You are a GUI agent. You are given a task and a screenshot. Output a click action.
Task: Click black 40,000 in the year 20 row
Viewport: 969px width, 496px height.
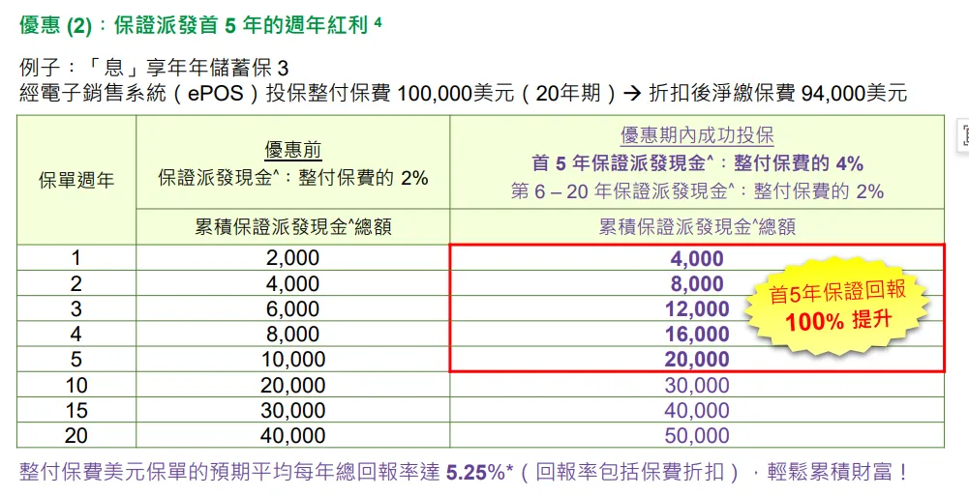click(293, 436)
